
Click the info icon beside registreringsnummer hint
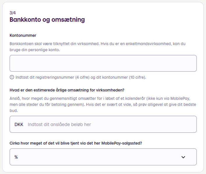tap(12, 77)
